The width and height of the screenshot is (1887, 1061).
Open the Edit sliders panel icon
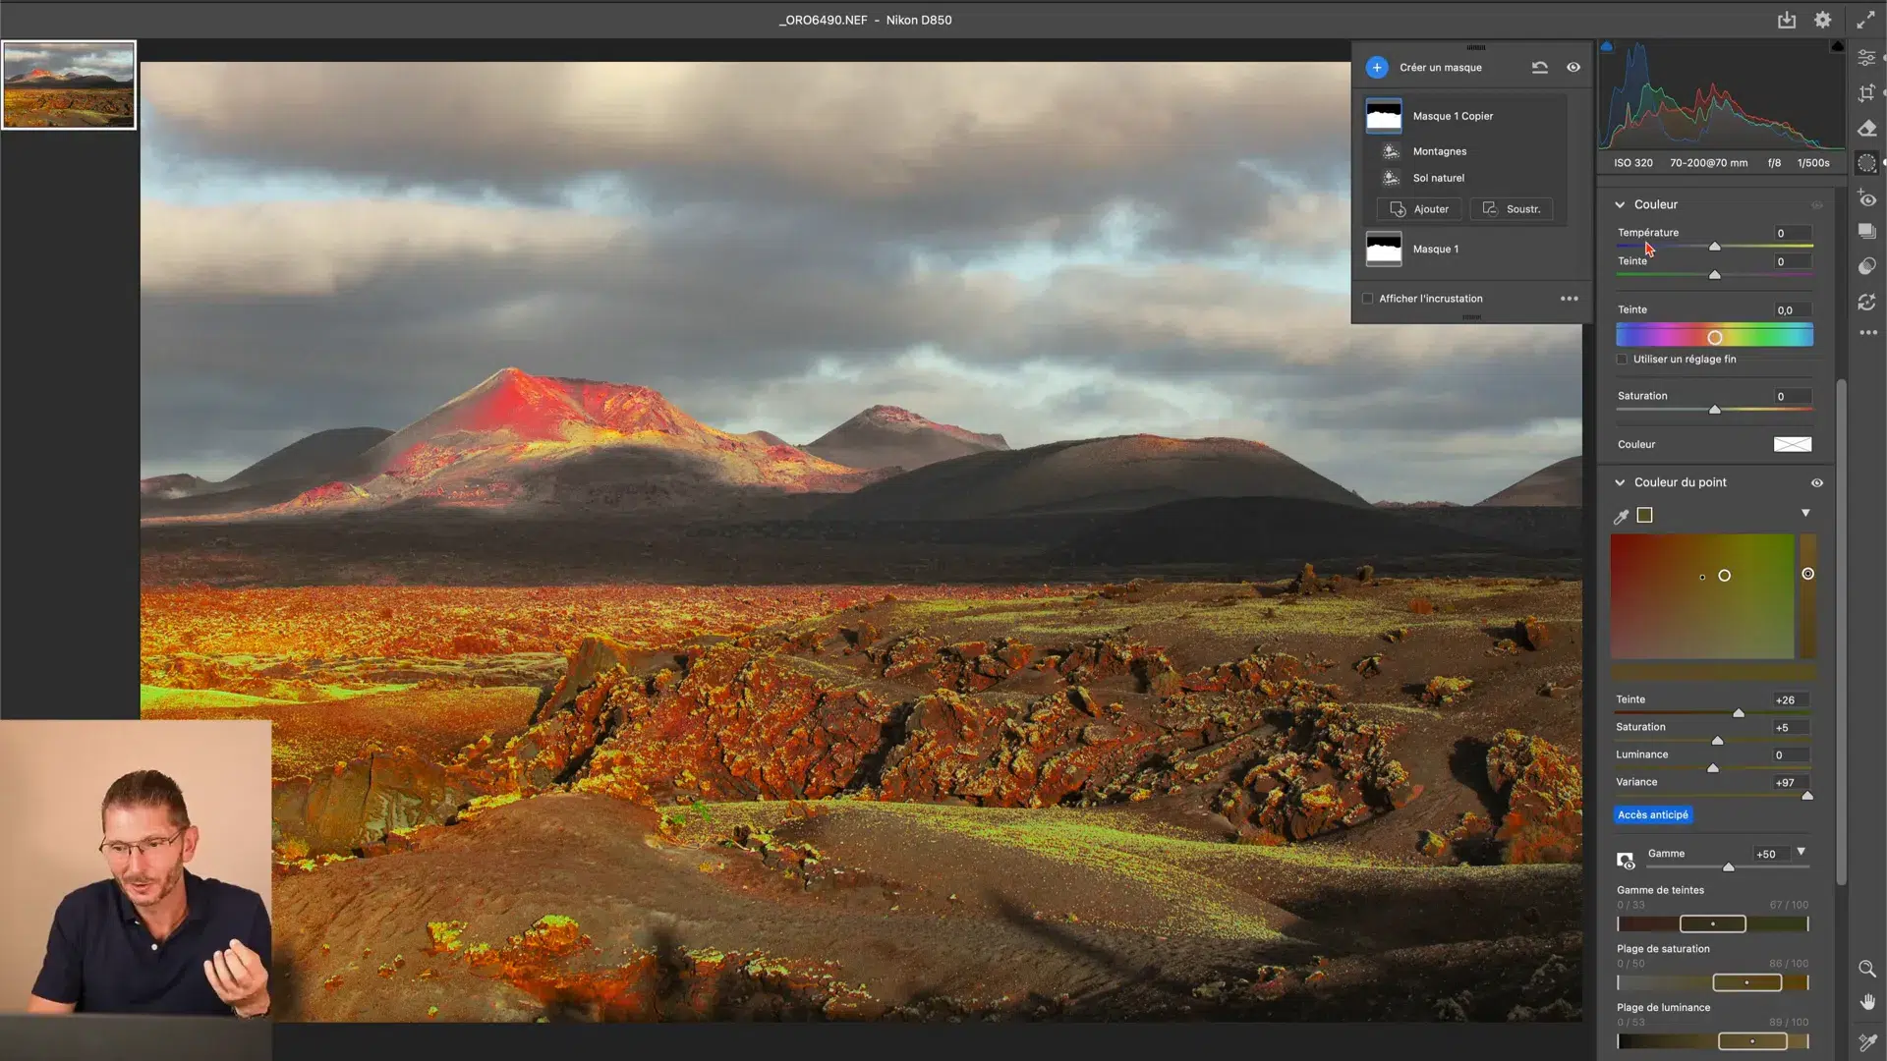click(1866, 58)
